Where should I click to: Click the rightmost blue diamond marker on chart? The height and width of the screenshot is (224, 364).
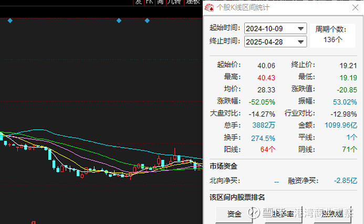click(x=147, y=21)
